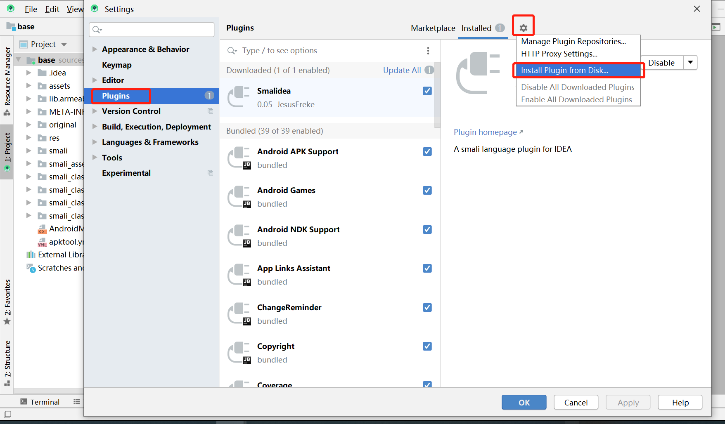The height and width of the screenshot is (424, 725).
Task: Click the Cancel button
Action: click(x=576, y=402)
